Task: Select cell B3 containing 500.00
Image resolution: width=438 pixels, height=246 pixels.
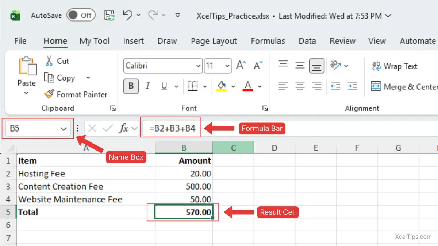Action: pos(184,186)
